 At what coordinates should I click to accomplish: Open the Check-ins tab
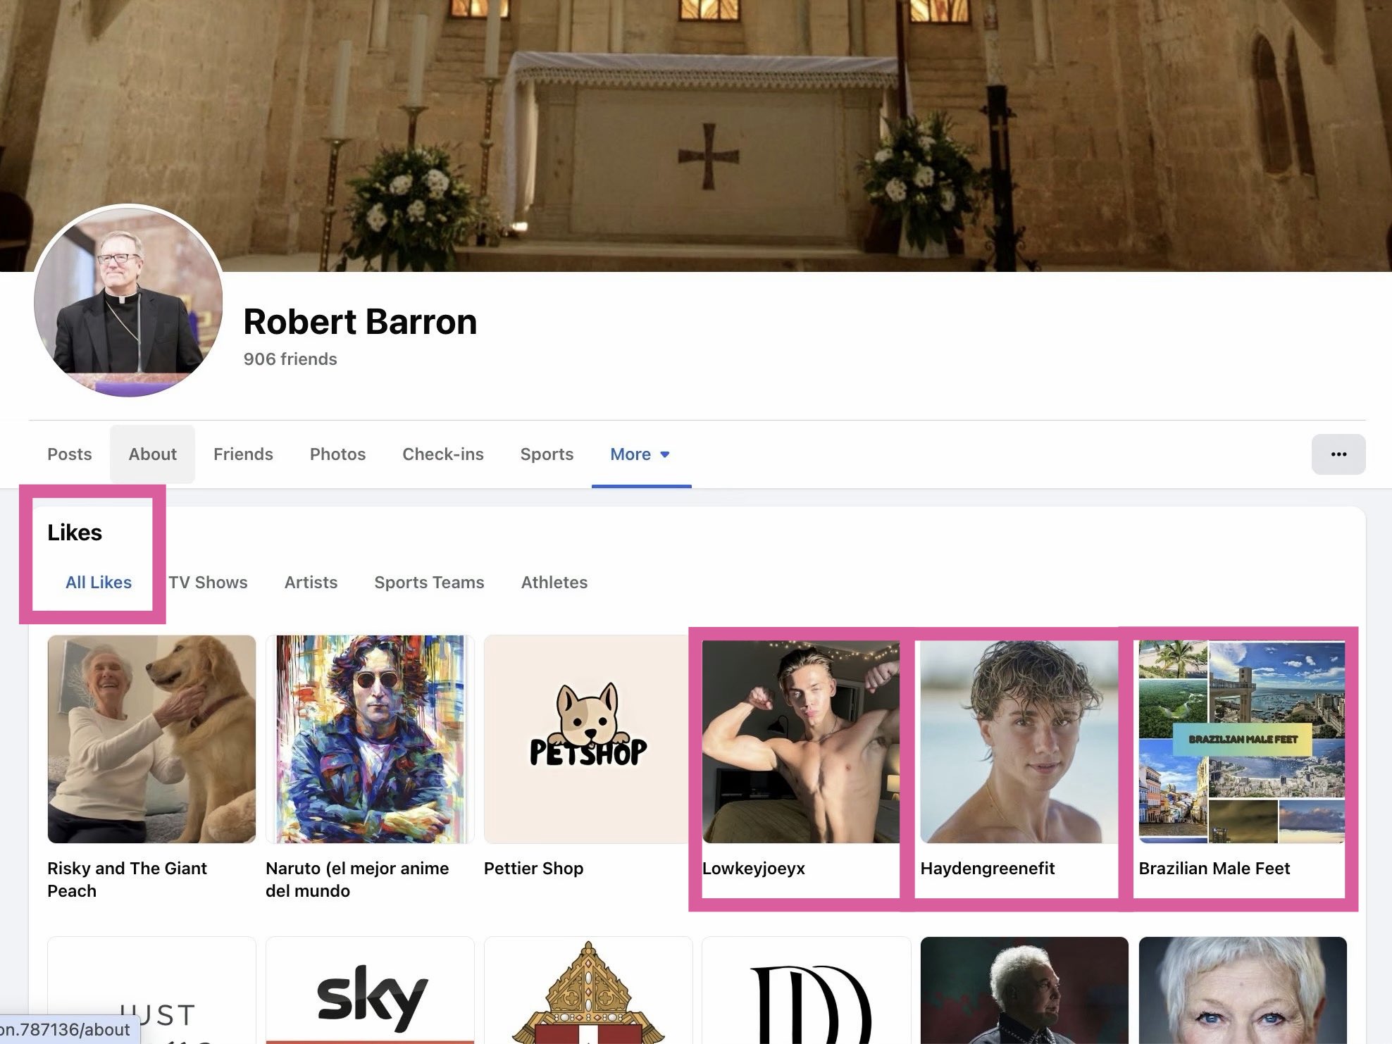pyautogui.click(x=442, y=454)
